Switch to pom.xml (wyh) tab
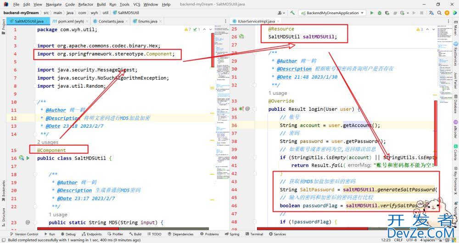The image size is (459, 243). [70, 22]
